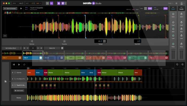187x106 pixels.
Task: Click the Back to Scenes button
Action: pyautogui.click(x=10, y=9)
